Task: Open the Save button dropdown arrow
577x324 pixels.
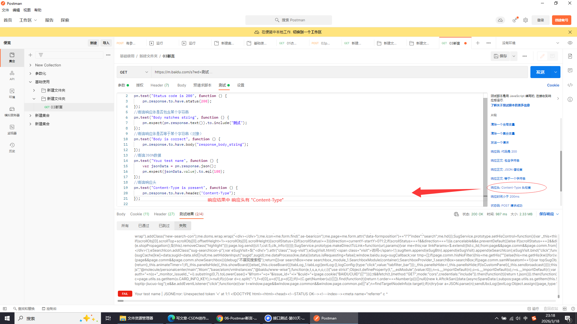Action: (514, 56)
